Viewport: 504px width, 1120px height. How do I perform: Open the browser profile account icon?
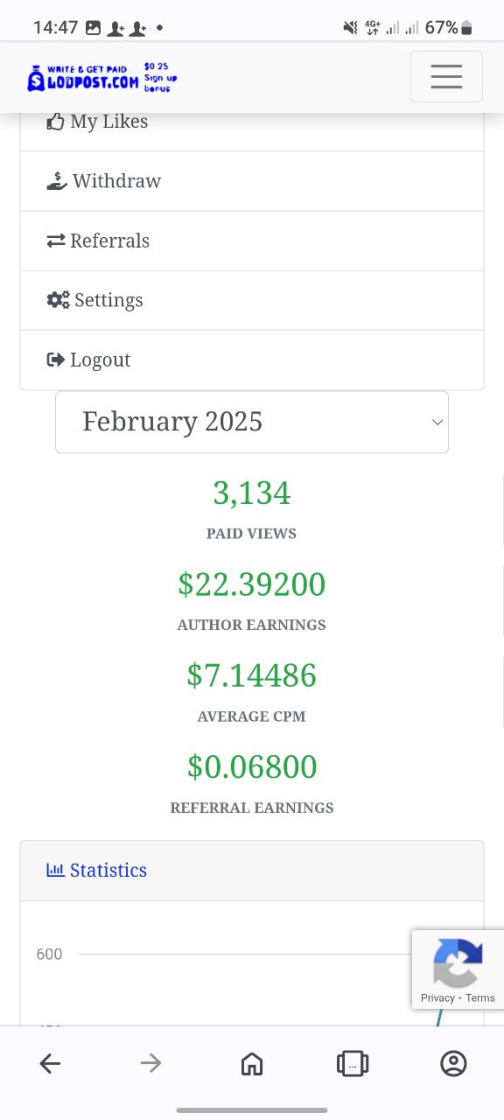[453, 1063]
